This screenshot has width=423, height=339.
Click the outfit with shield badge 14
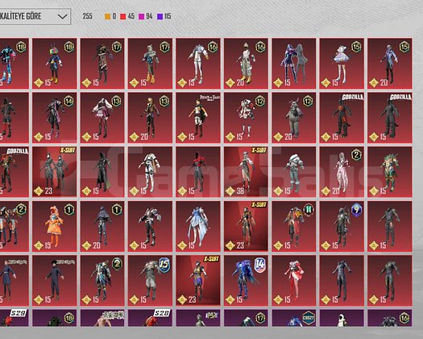coord(246,281)
